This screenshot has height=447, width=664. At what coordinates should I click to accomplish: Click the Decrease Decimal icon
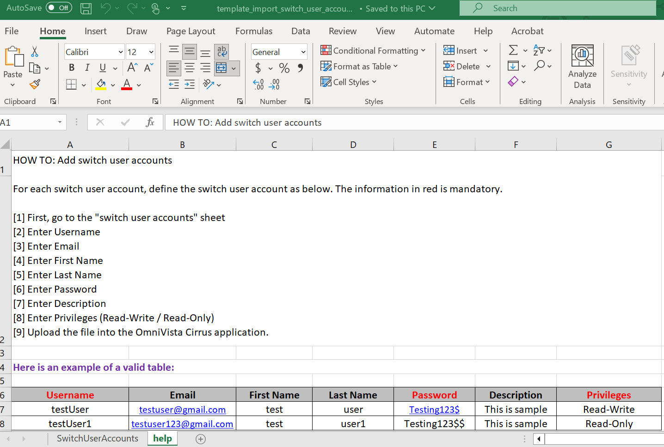[x=274, y=84]
